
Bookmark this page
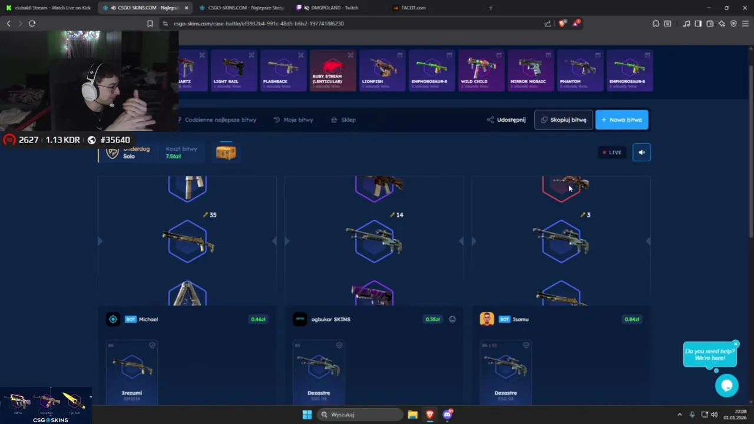coord(150,24)
